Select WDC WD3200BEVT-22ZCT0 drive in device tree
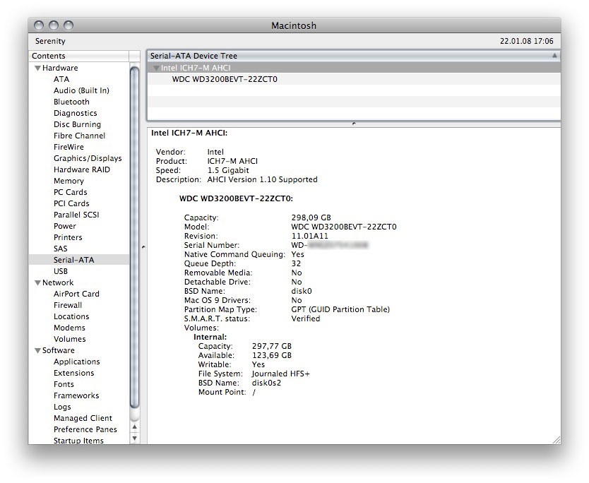 pos(225,80)
